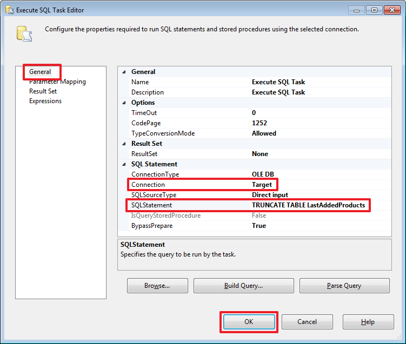Click the TypeConversionMode property label
The height and width of the screenshot is (344, 406).
click(163, 133)
